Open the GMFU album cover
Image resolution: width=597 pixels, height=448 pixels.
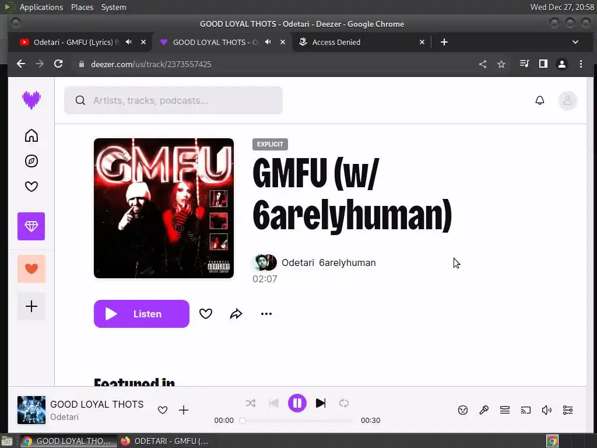[164, 208]
